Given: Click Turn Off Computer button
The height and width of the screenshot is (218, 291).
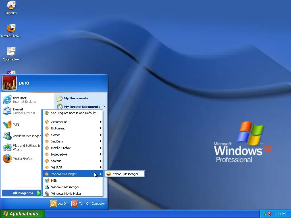Looking at the screenshot, I should pyautogui.click(x=88, y=204).
